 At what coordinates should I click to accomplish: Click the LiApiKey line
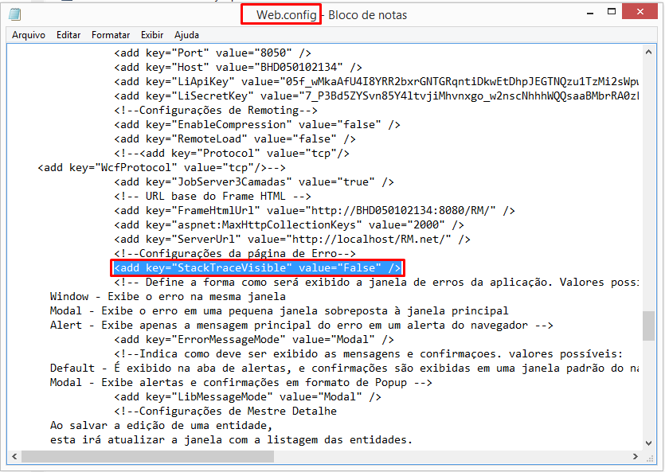376,82
